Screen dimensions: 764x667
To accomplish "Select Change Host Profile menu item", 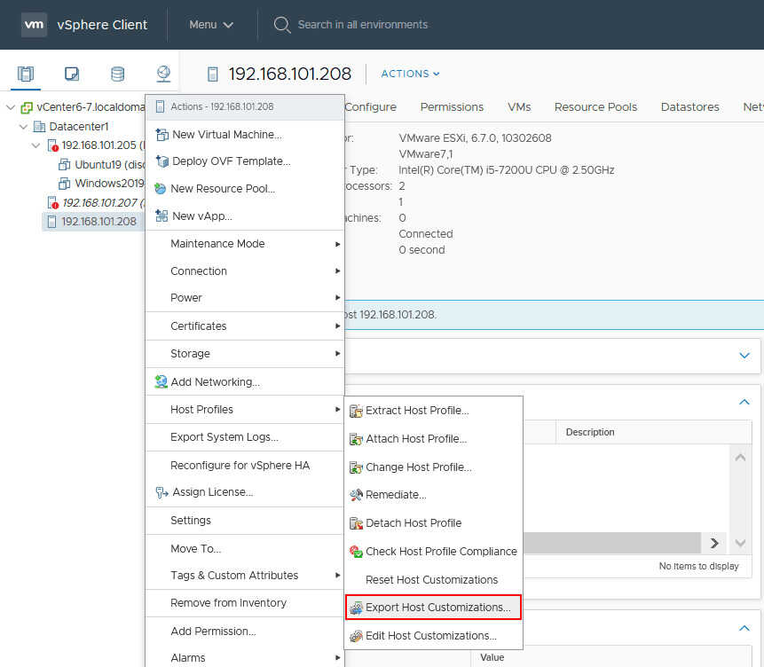I will [433, 467].
